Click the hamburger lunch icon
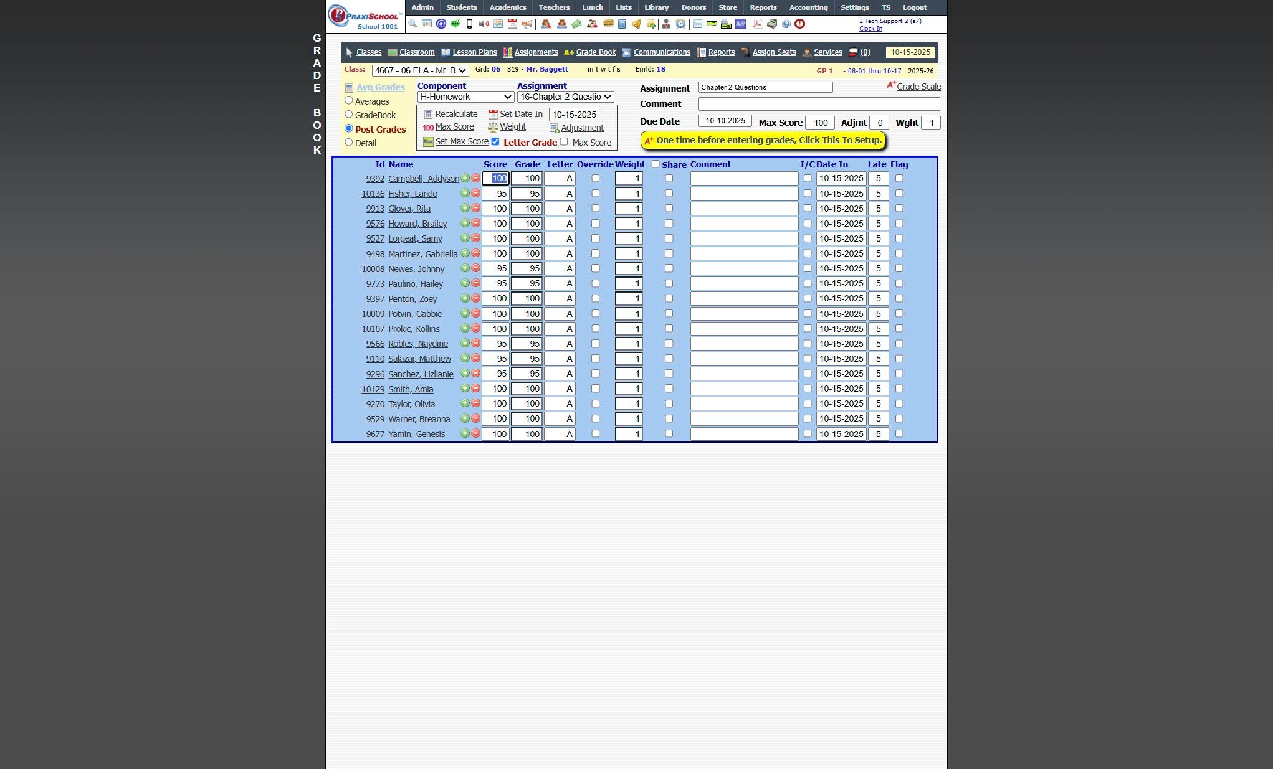1273x769 pixels. point(608,24)
